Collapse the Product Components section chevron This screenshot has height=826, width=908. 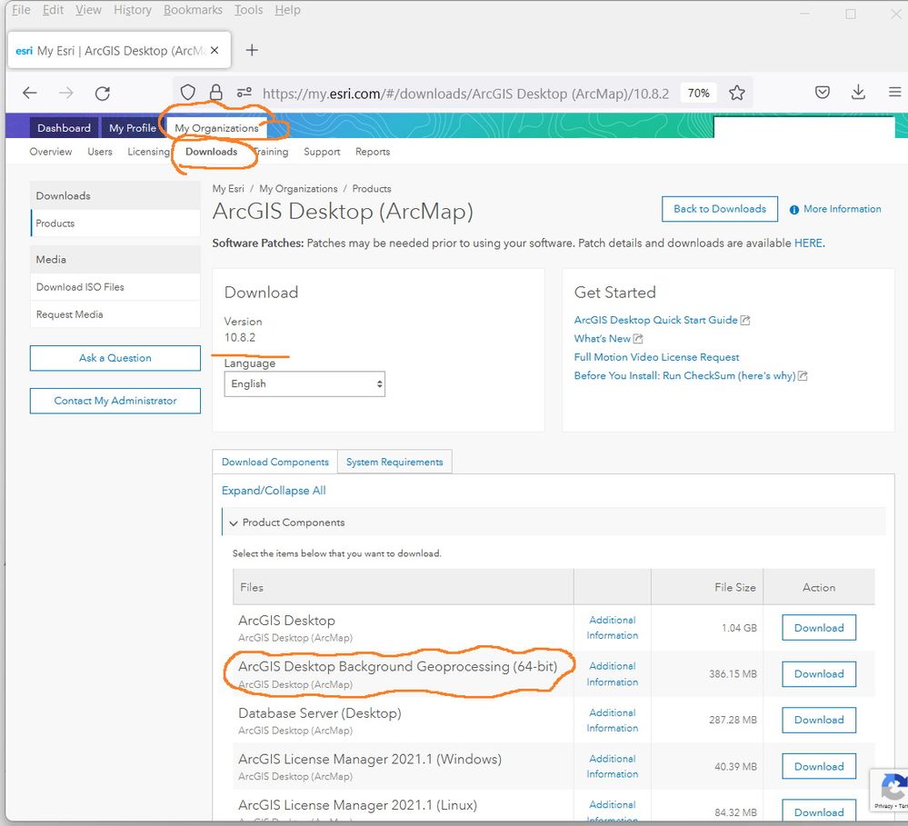[x=234, y=522]
